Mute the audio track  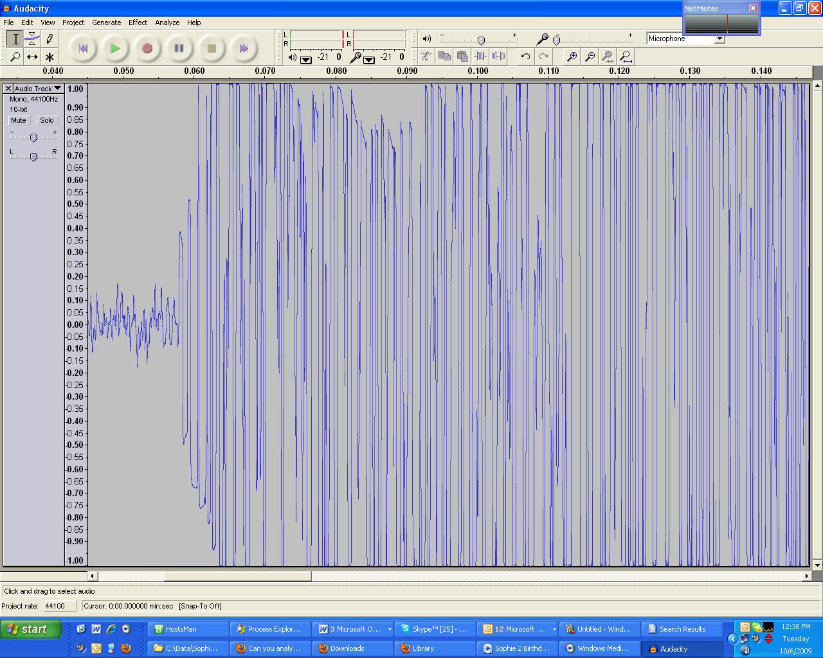pyautogui.click(x=19, y=120)
